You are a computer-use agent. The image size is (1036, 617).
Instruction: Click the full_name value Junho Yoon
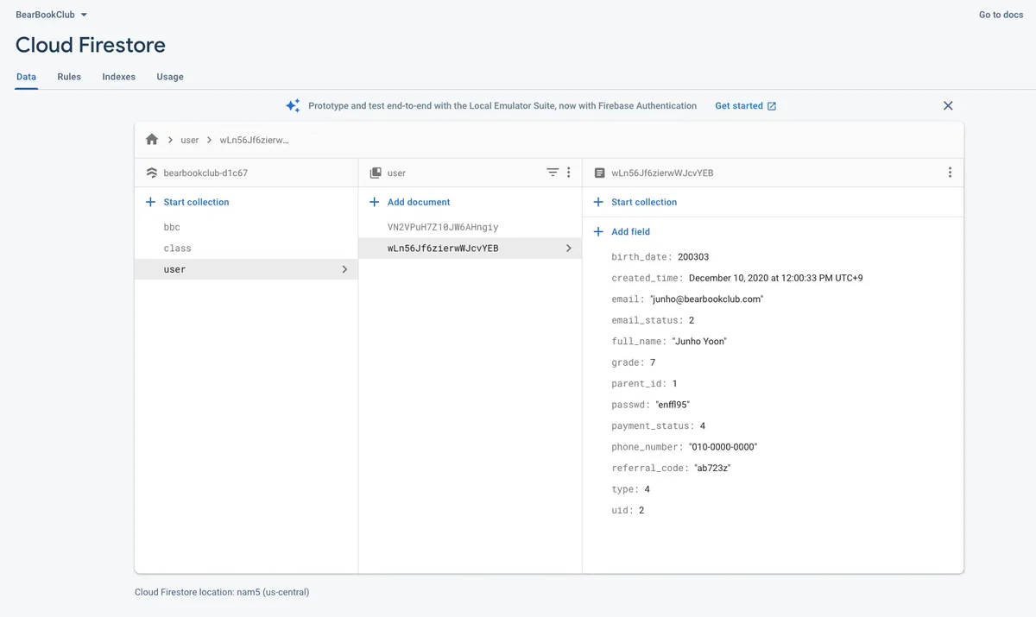(x=699, y=342)
